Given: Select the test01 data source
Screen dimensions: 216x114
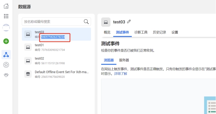Looking at the screenshot, I should (56, 47).
